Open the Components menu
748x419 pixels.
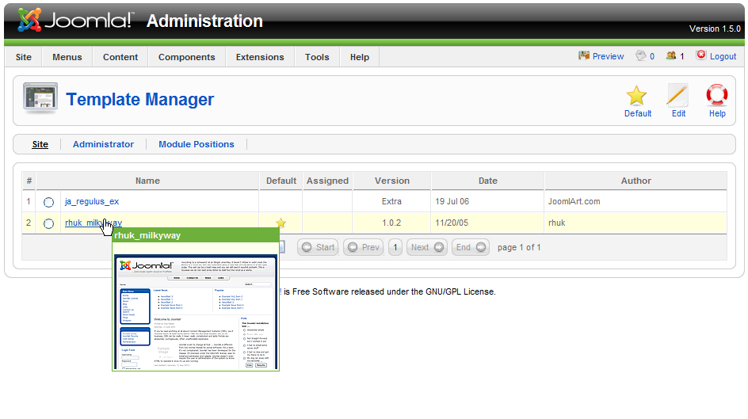[x=186, y=57]
